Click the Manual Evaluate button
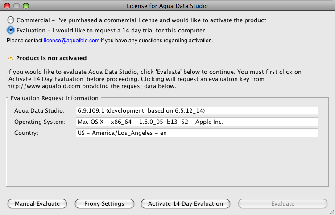 coord(37,204)
